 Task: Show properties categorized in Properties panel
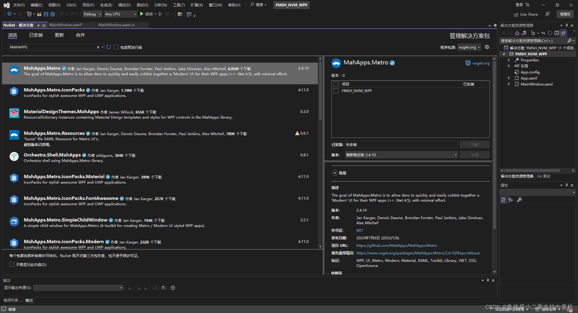coord(504,200)
